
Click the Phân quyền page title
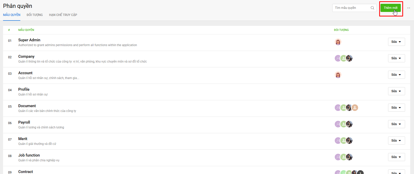tap(18, 6)
